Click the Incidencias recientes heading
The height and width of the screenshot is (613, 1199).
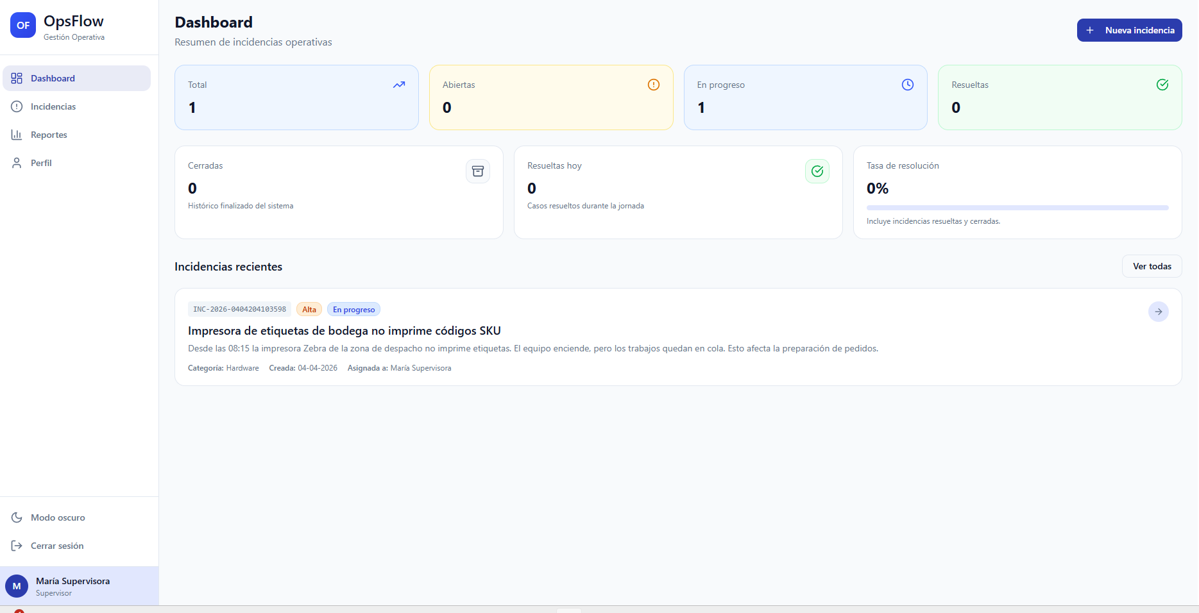(x=228, y=267)
